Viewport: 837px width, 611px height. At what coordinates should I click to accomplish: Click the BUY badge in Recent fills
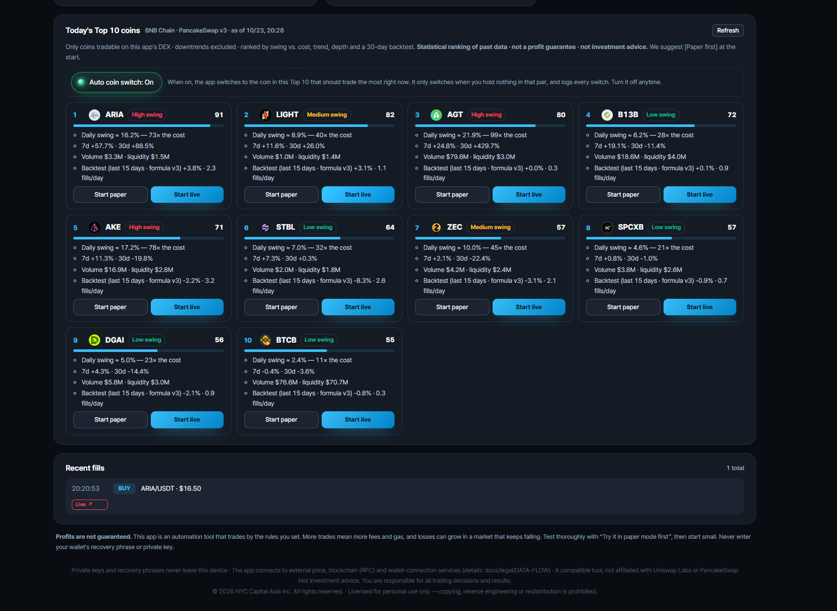[x=124, y=488]
